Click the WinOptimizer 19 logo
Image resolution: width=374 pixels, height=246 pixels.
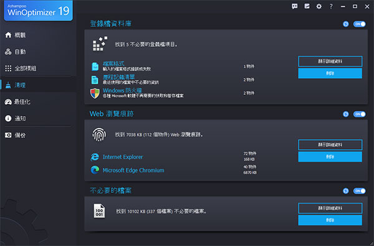[39, 11]
